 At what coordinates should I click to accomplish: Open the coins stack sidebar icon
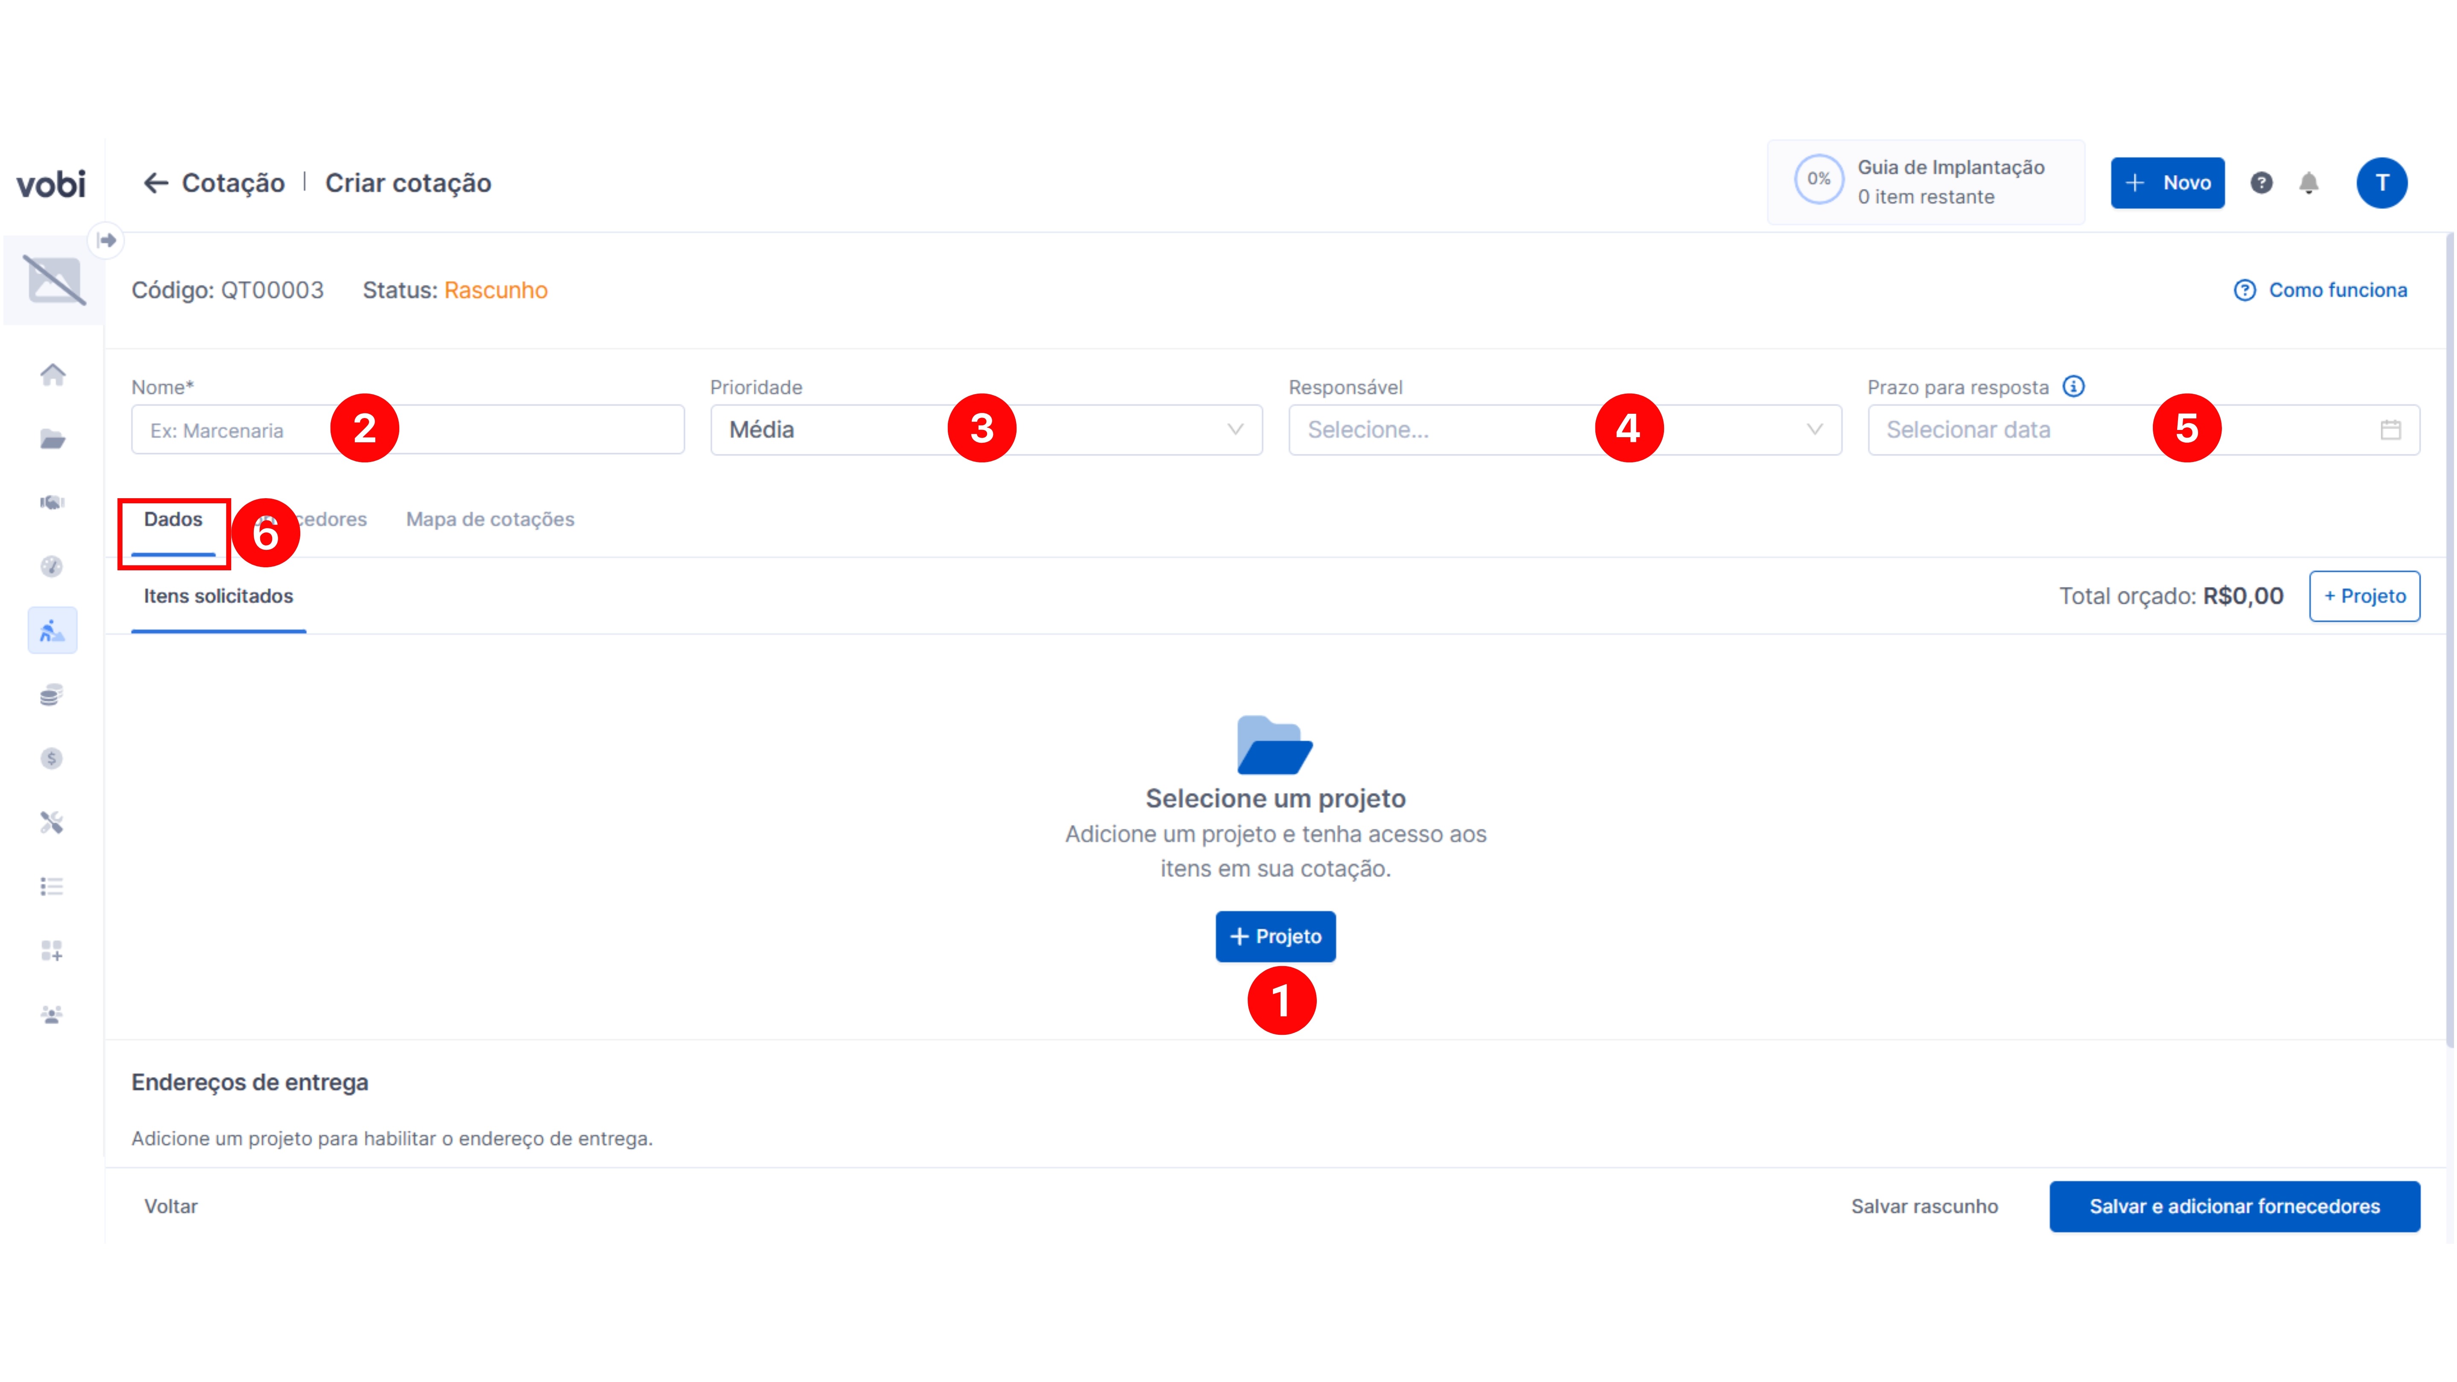click(52, 694)
